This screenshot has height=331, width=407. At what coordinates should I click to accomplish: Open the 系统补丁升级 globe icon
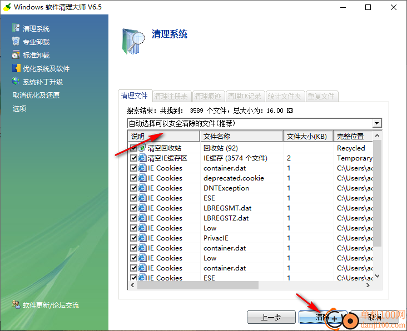coord(16,82)
